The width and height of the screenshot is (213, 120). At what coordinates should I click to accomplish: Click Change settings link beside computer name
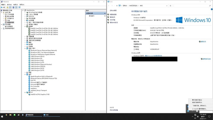click(203, 42)
